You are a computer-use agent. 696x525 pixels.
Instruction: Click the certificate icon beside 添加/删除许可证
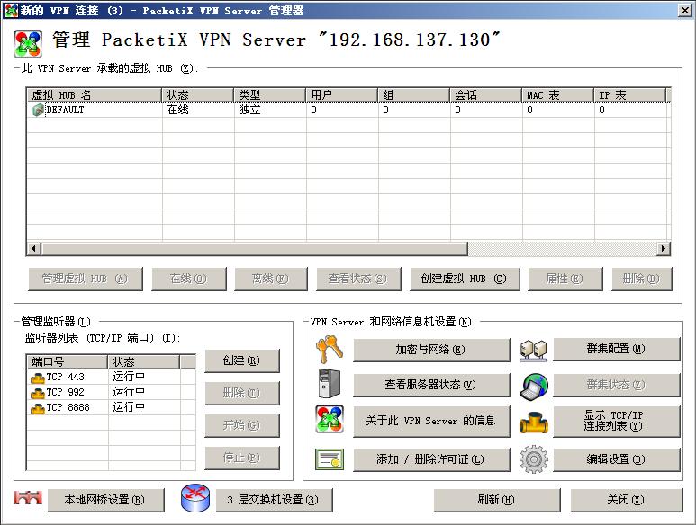point(329,458)
